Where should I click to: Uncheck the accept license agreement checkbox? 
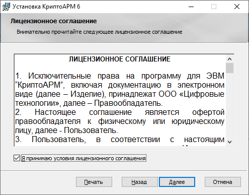click(17, 158)
